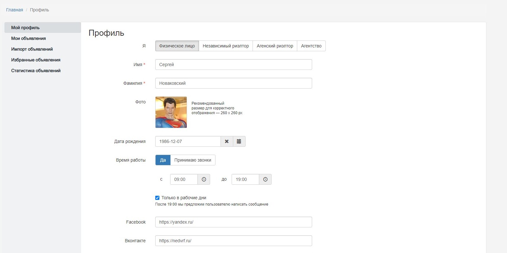The width and height of the screenshot is (507, 253).
Task: Click the 'Вконтакте' URL field
Action: (x=234, y=241)
